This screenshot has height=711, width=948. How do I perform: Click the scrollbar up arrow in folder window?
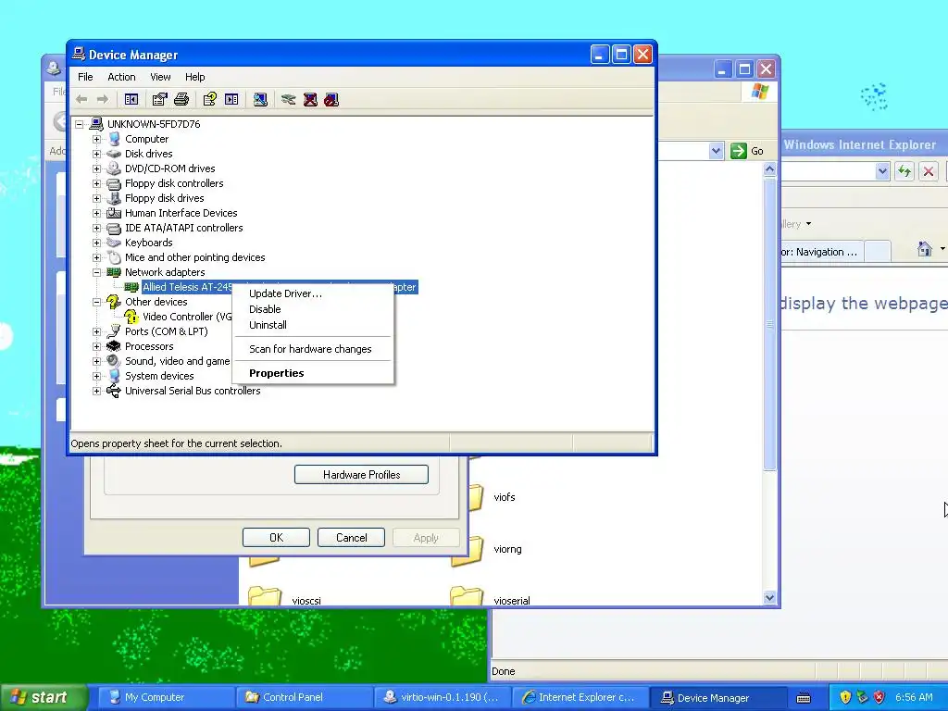(x=769, y=169)
